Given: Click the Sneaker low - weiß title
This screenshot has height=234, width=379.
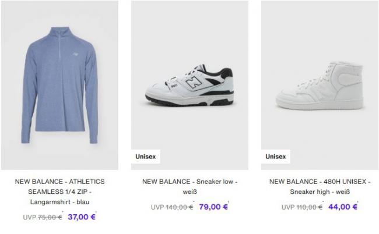Looking at the screenshot, I should (x=189, y=186).
